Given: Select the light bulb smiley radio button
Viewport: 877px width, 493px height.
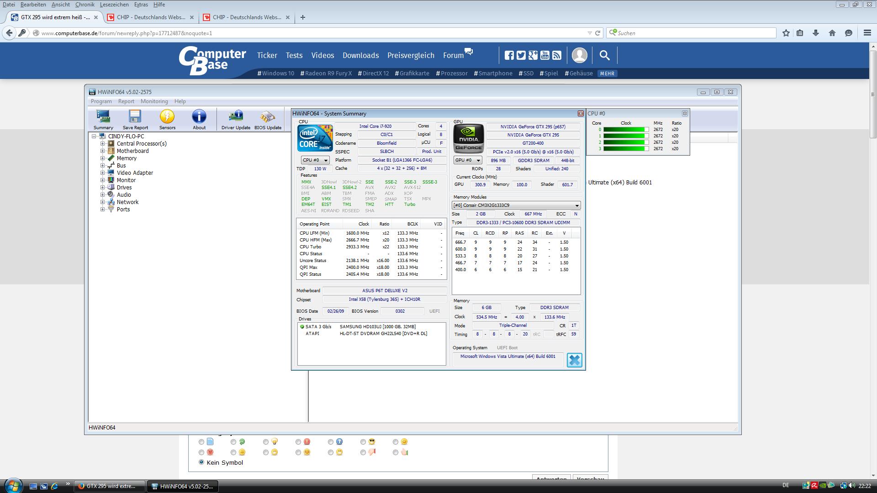Looking at the screenshot, I should pos(266,442).
